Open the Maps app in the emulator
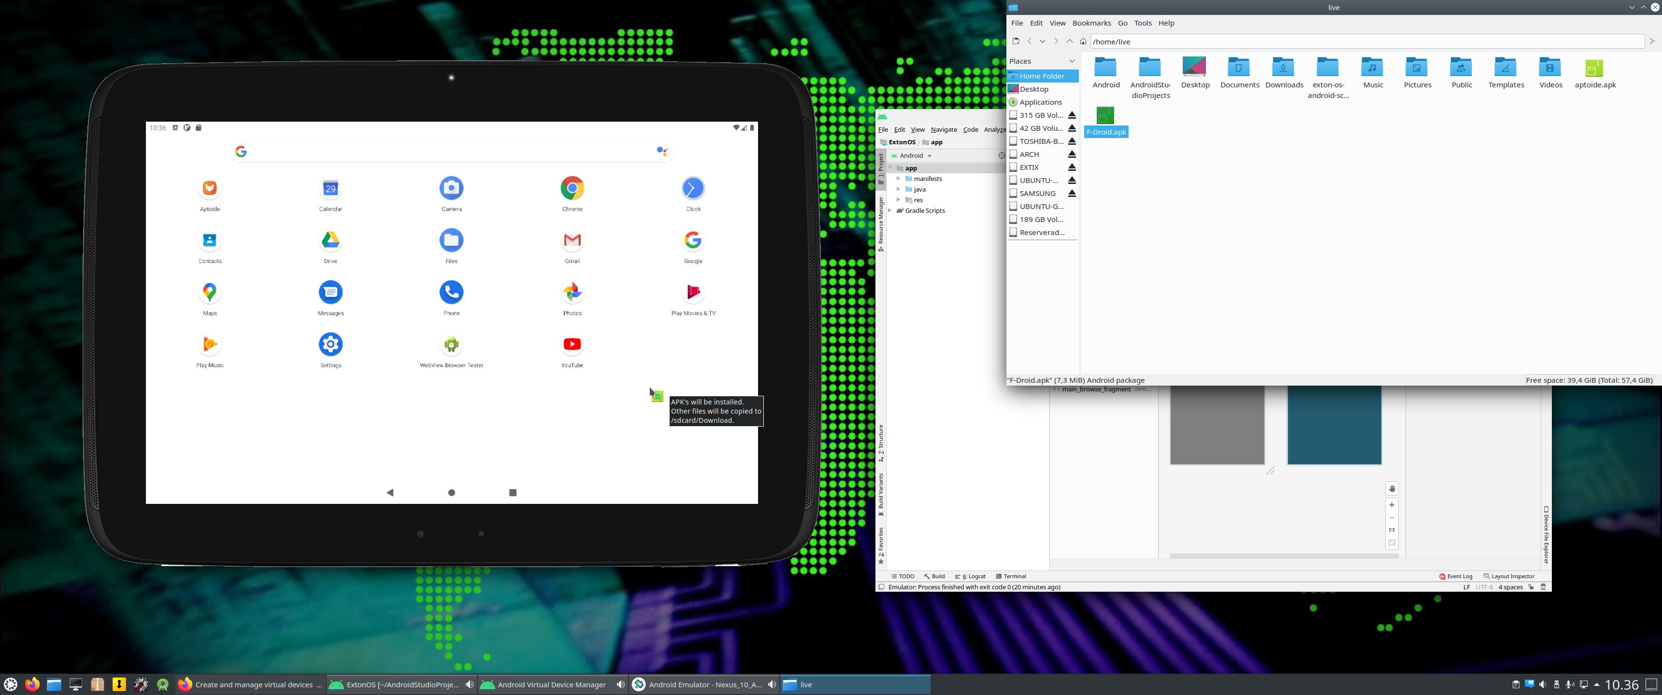This screenshot has width=1662, height=695. [x=210, y=292]
